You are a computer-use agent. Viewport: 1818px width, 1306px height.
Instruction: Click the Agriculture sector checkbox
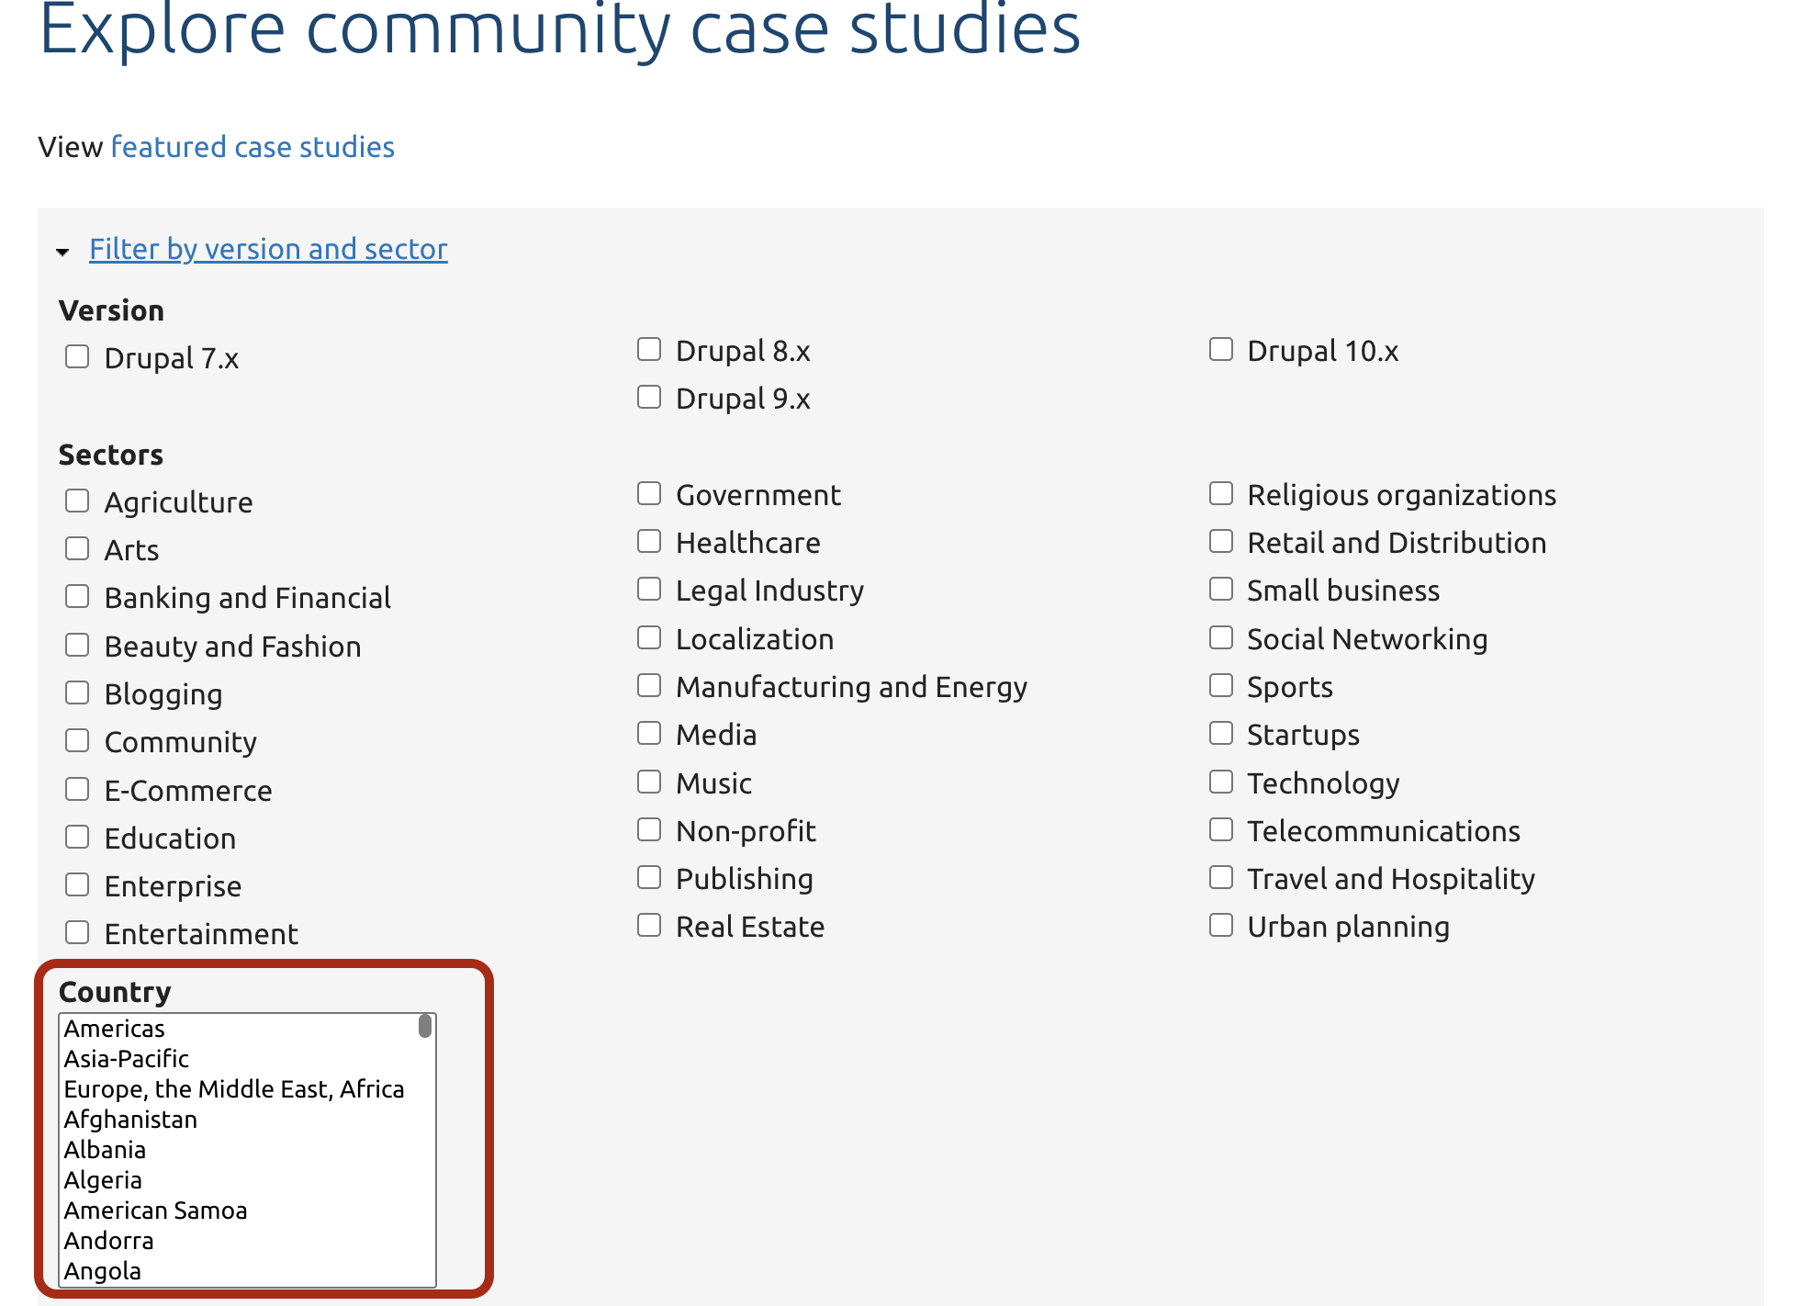coord(78,500)
